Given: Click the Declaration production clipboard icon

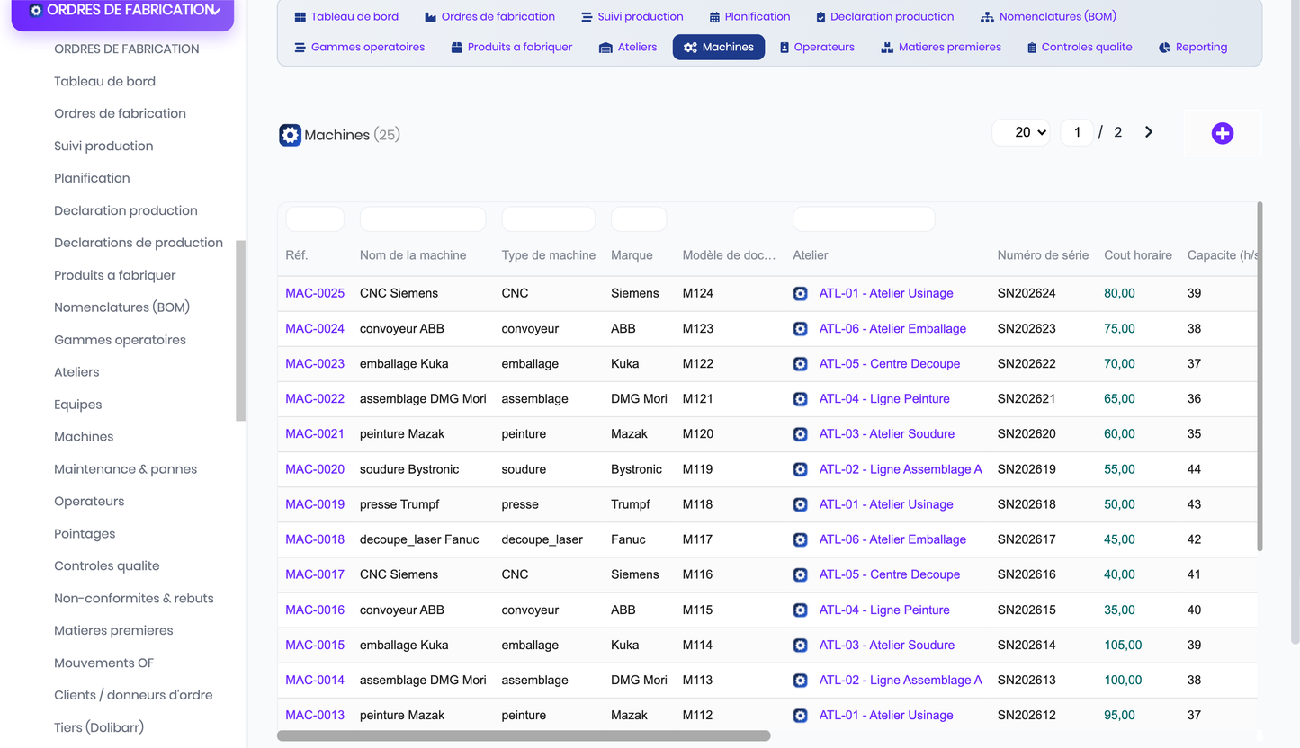Looking at the screenshot, I should (x=820, y=17).
